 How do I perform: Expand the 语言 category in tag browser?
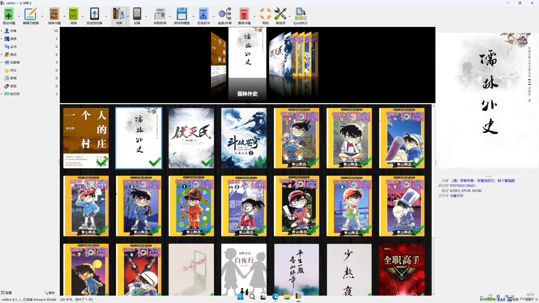coord(1,39)
